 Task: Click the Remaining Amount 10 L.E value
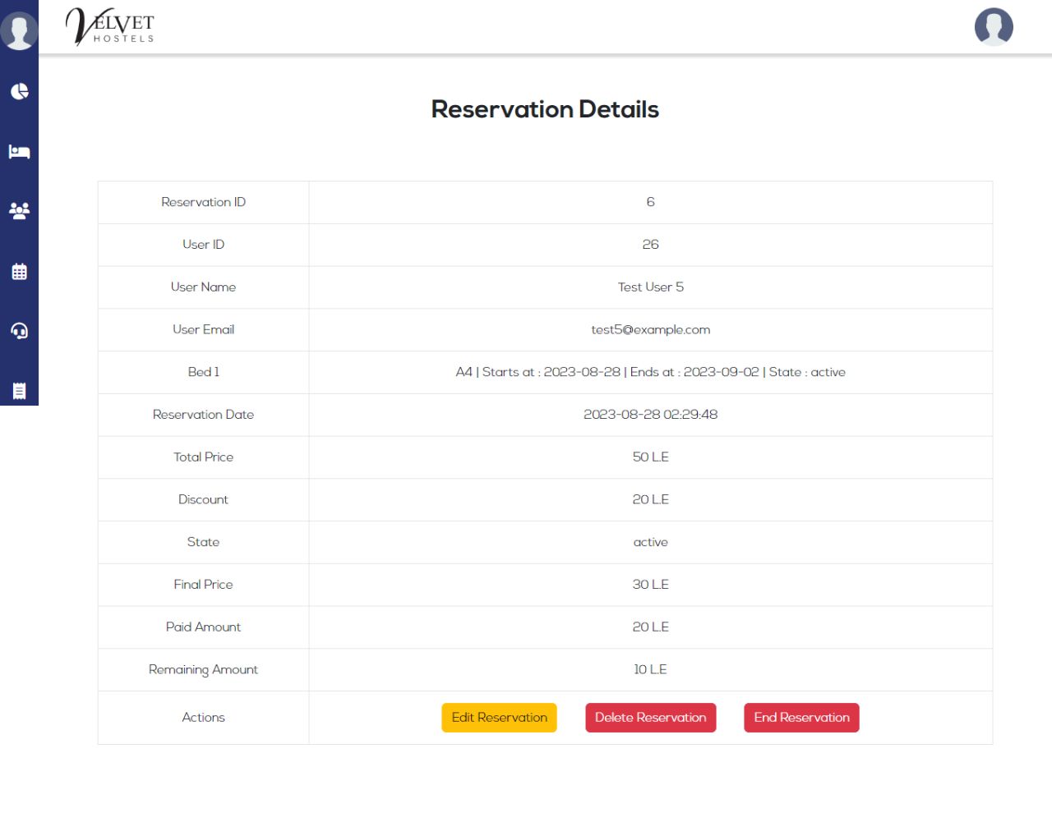(x=650, y=670)
